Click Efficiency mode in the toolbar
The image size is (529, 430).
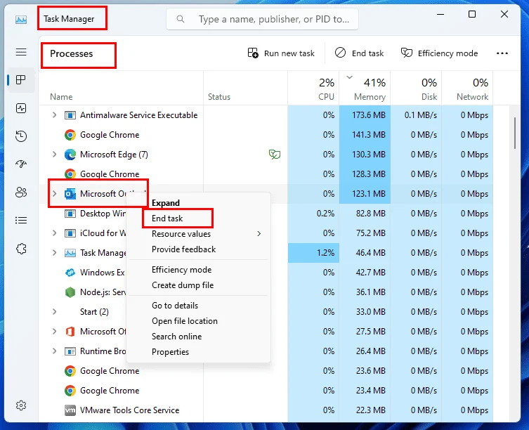pyautogui.click(x=439, y=53)
